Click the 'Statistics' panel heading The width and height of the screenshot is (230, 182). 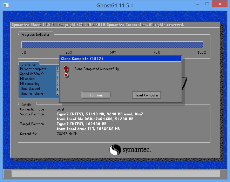pyautogui.click(x=29, y=64)
